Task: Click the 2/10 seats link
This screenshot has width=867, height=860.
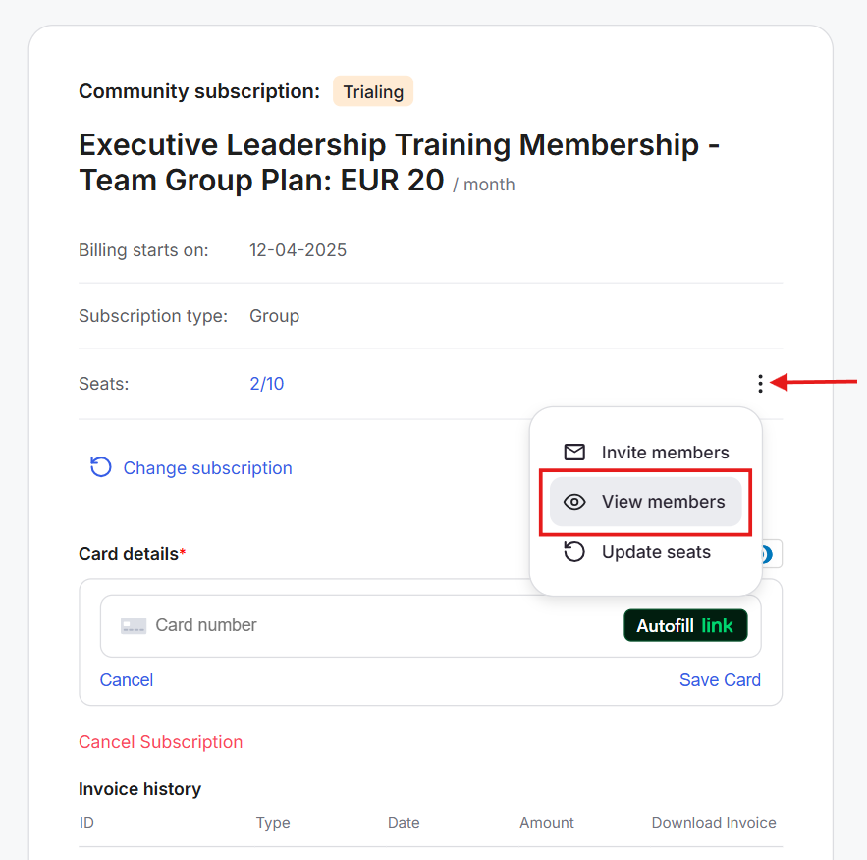Action: pos(267,384)
